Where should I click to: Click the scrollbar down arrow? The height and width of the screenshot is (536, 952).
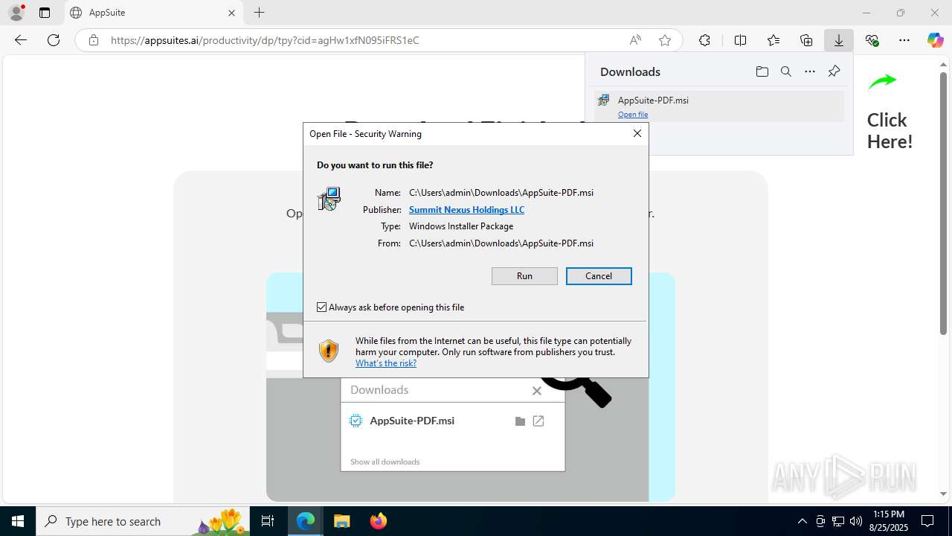point(943,494)
